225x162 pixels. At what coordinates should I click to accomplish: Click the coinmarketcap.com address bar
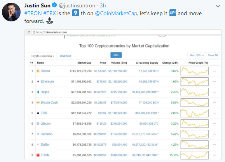coord(126,32)
